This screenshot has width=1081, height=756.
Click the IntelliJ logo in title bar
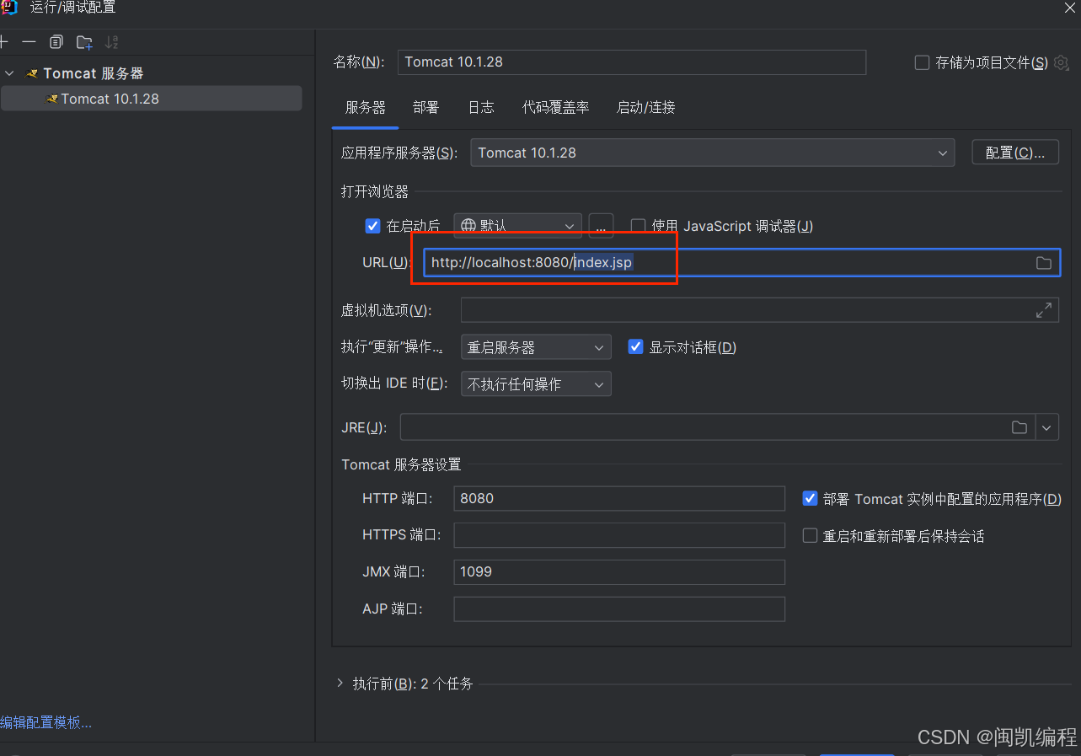click(x=8, y=8)
